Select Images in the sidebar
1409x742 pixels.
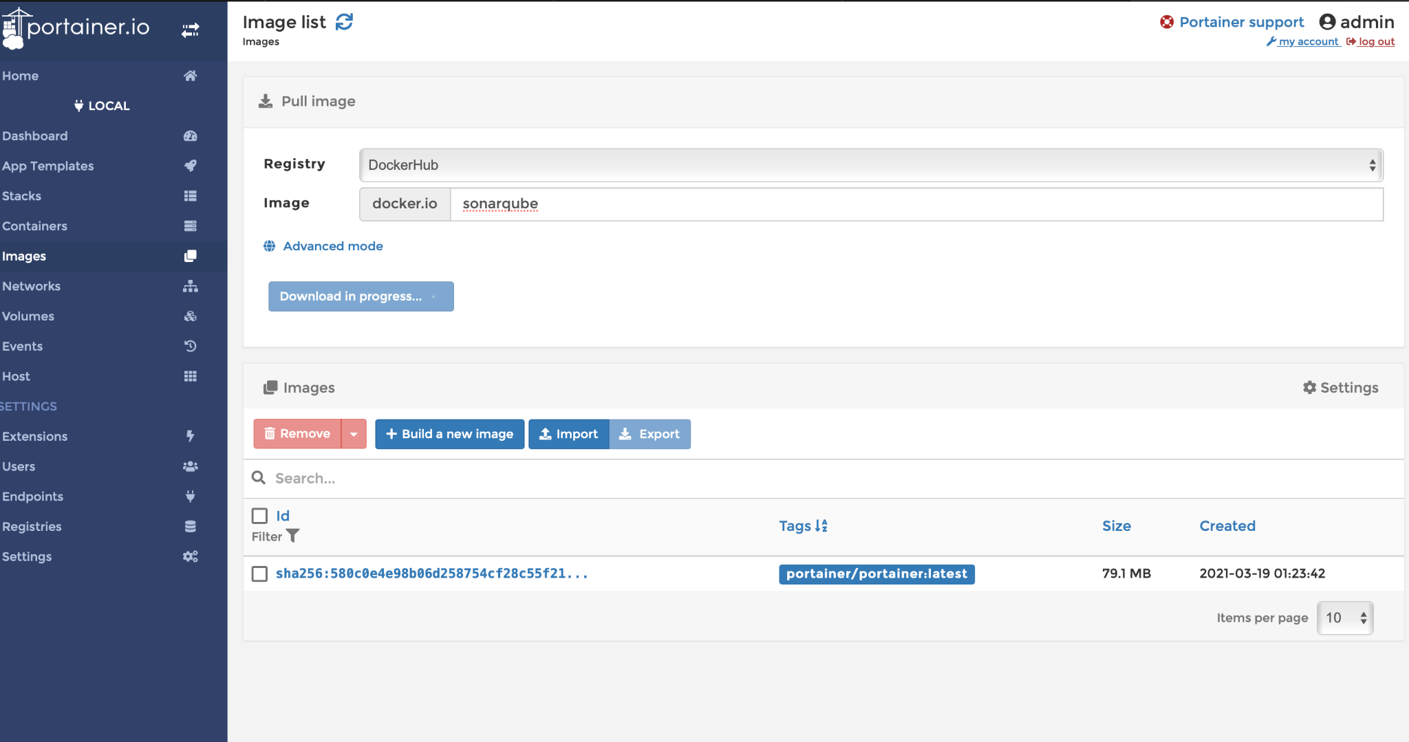pos(24,256)
